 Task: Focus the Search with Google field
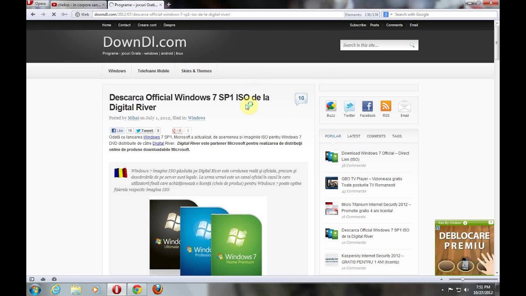(x=445, y=14)
